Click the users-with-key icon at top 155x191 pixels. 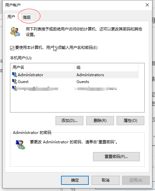(x=15, y=32)
